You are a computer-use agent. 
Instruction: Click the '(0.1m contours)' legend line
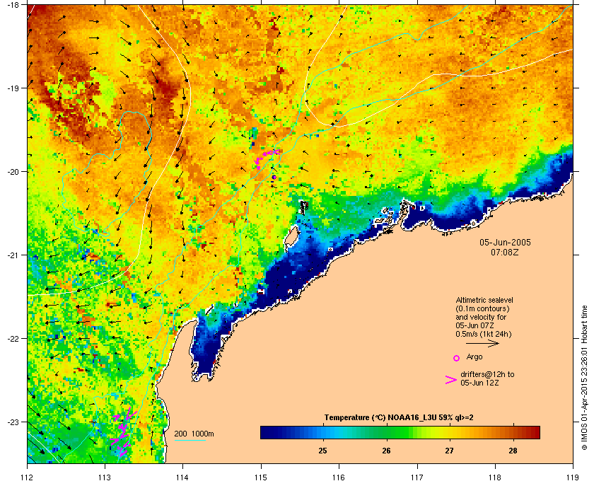tap(482, 308)
